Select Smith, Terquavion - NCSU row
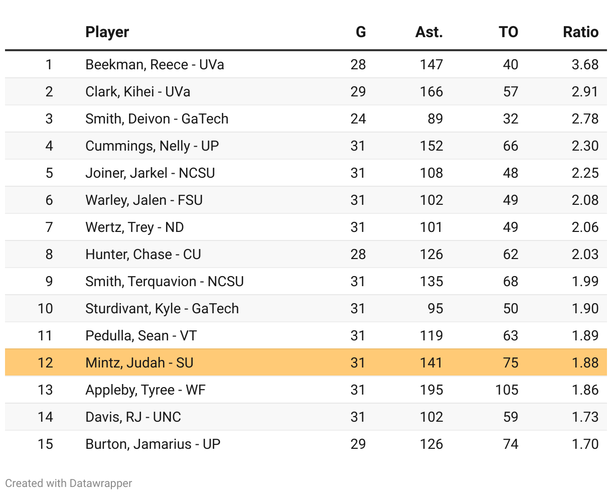 click(x=165, y=282)
